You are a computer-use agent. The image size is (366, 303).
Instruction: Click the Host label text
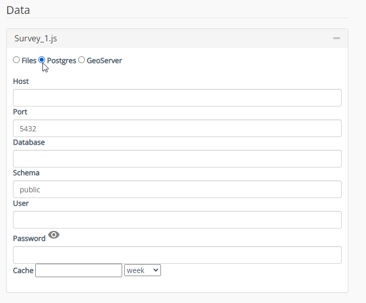point(21,81)
